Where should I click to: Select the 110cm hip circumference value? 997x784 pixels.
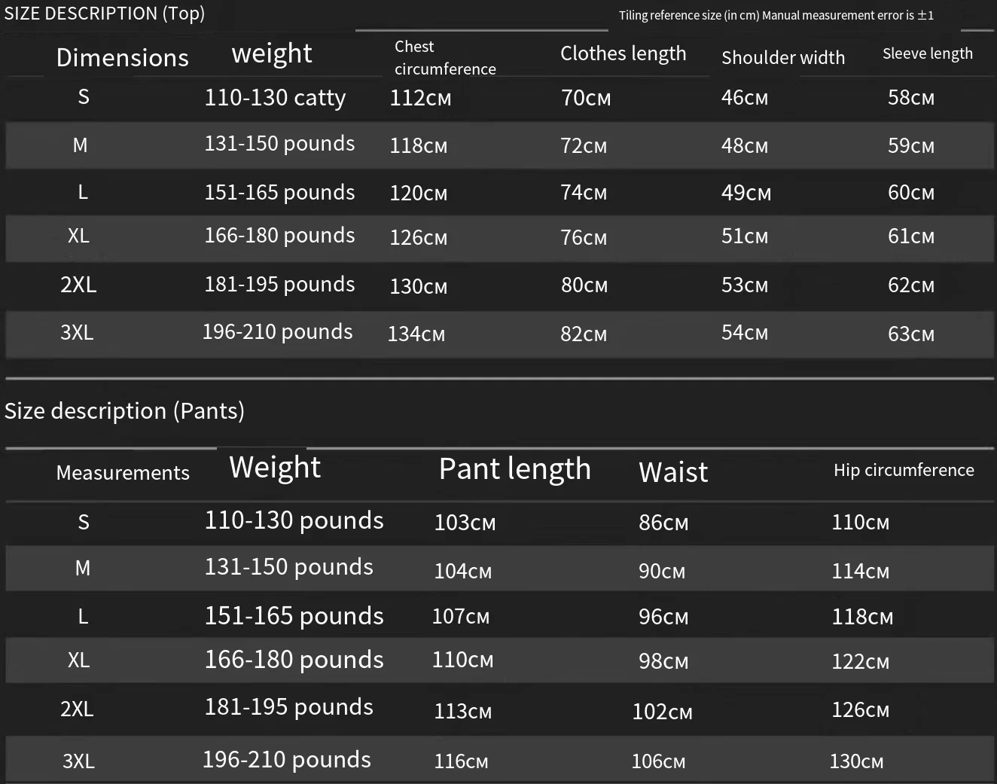point(860,522)
